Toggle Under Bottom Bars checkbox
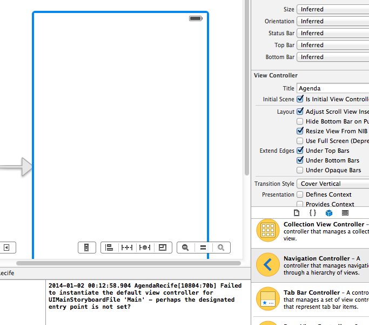 (300, 160)
